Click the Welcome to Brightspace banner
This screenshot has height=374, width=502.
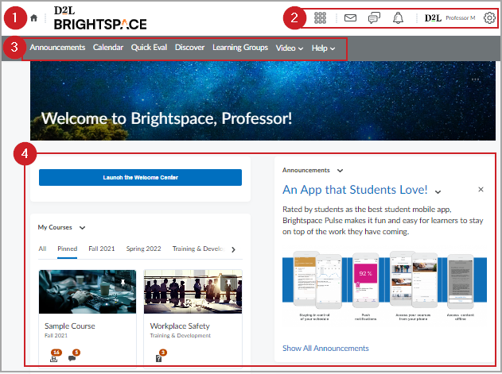263,101
